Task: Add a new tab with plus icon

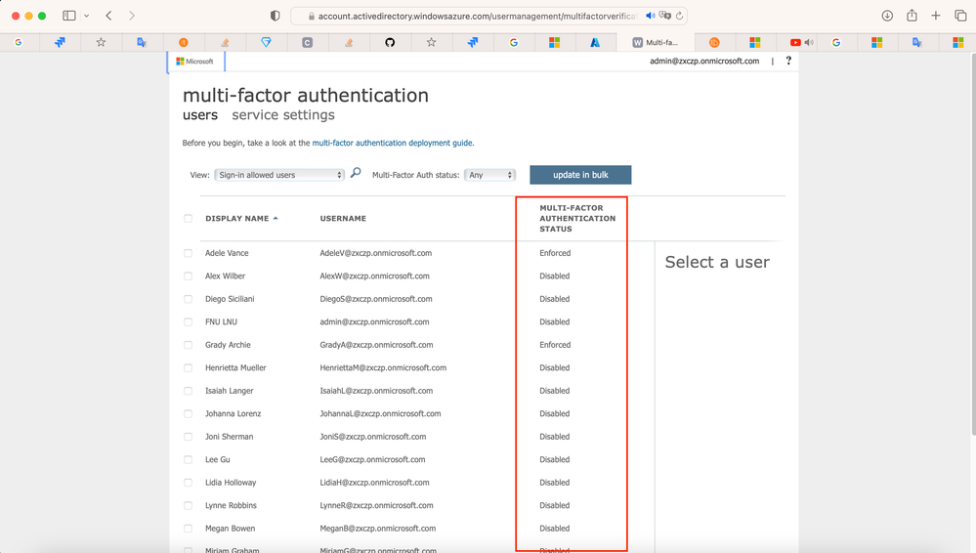Action: tap(936, 16)
